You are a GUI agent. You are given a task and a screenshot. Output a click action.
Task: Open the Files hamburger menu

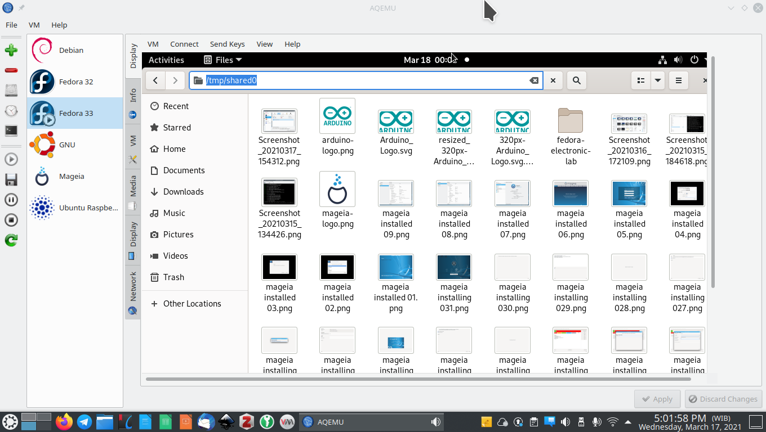[x=679, y=80]
